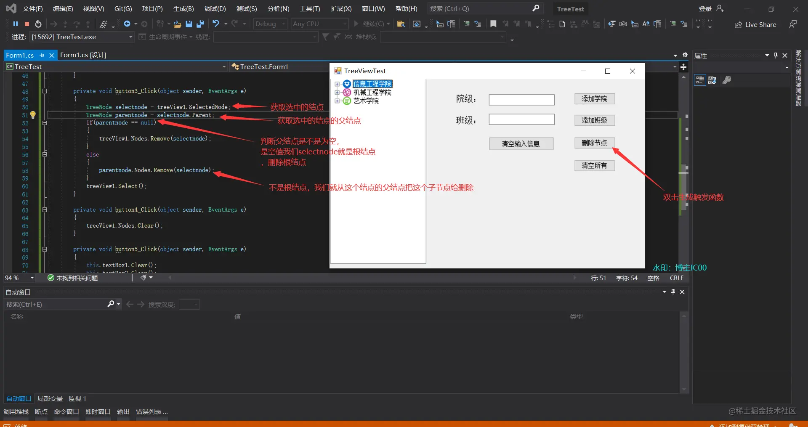Open the Debug configuration dropdown

pyautogui.click(x=270, y=24)
